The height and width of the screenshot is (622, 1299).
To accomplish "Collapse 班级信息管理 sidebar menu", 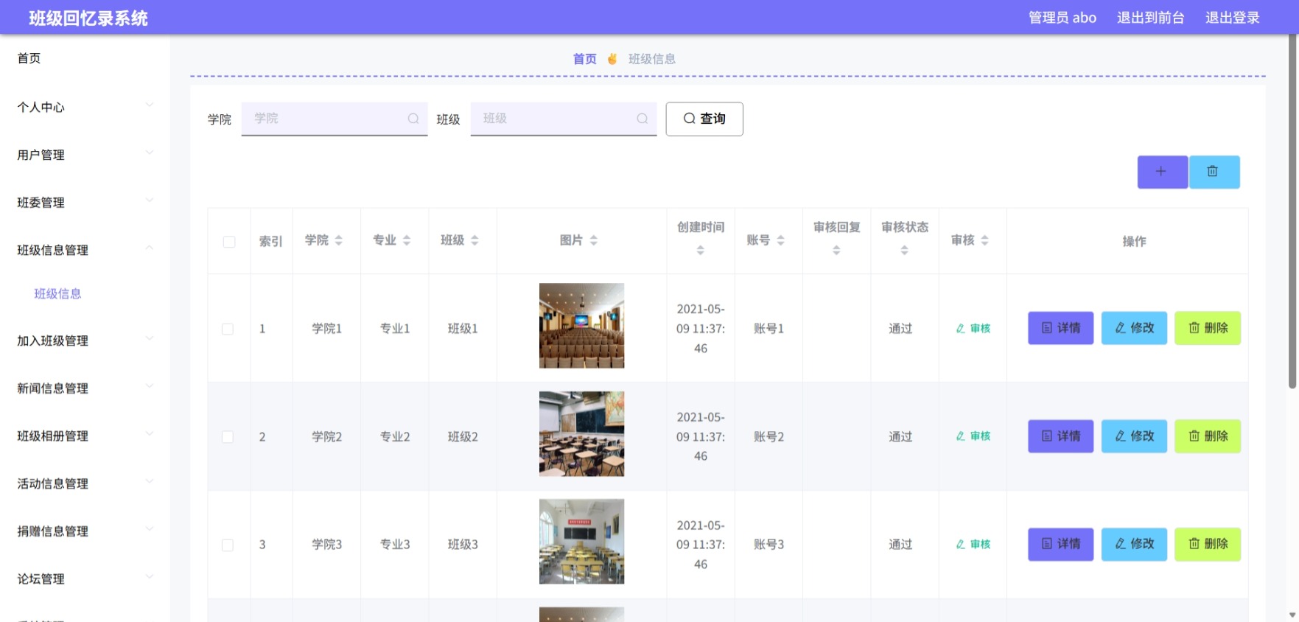I will point(85,250).
